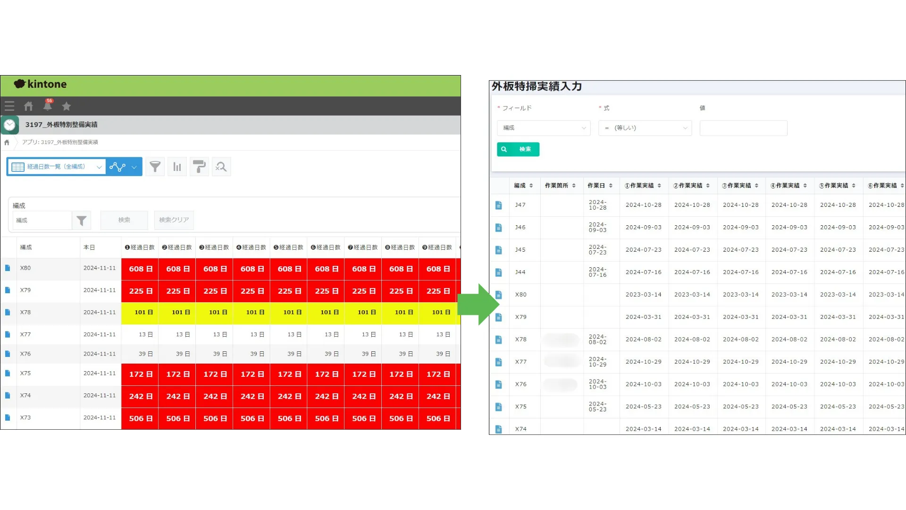Click the アプリ: 3197_外板特別整備実績 breadcrumb link
Image resolution: width=906 pixels, height=510 pixels.
click(x=60, y=142)
